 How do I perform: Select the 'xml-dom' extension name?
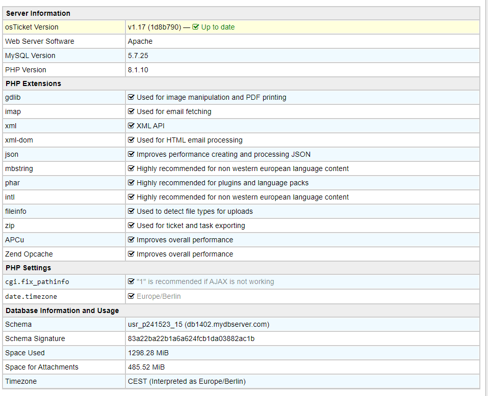(x=19, y=140)
